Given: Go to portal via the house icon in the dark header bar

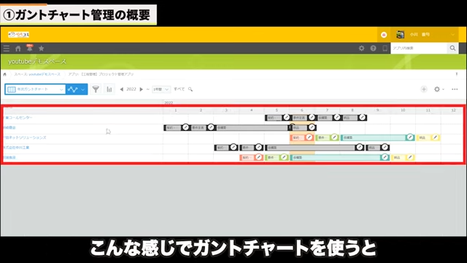Looking at the screenshot, I should coord(18,48).
